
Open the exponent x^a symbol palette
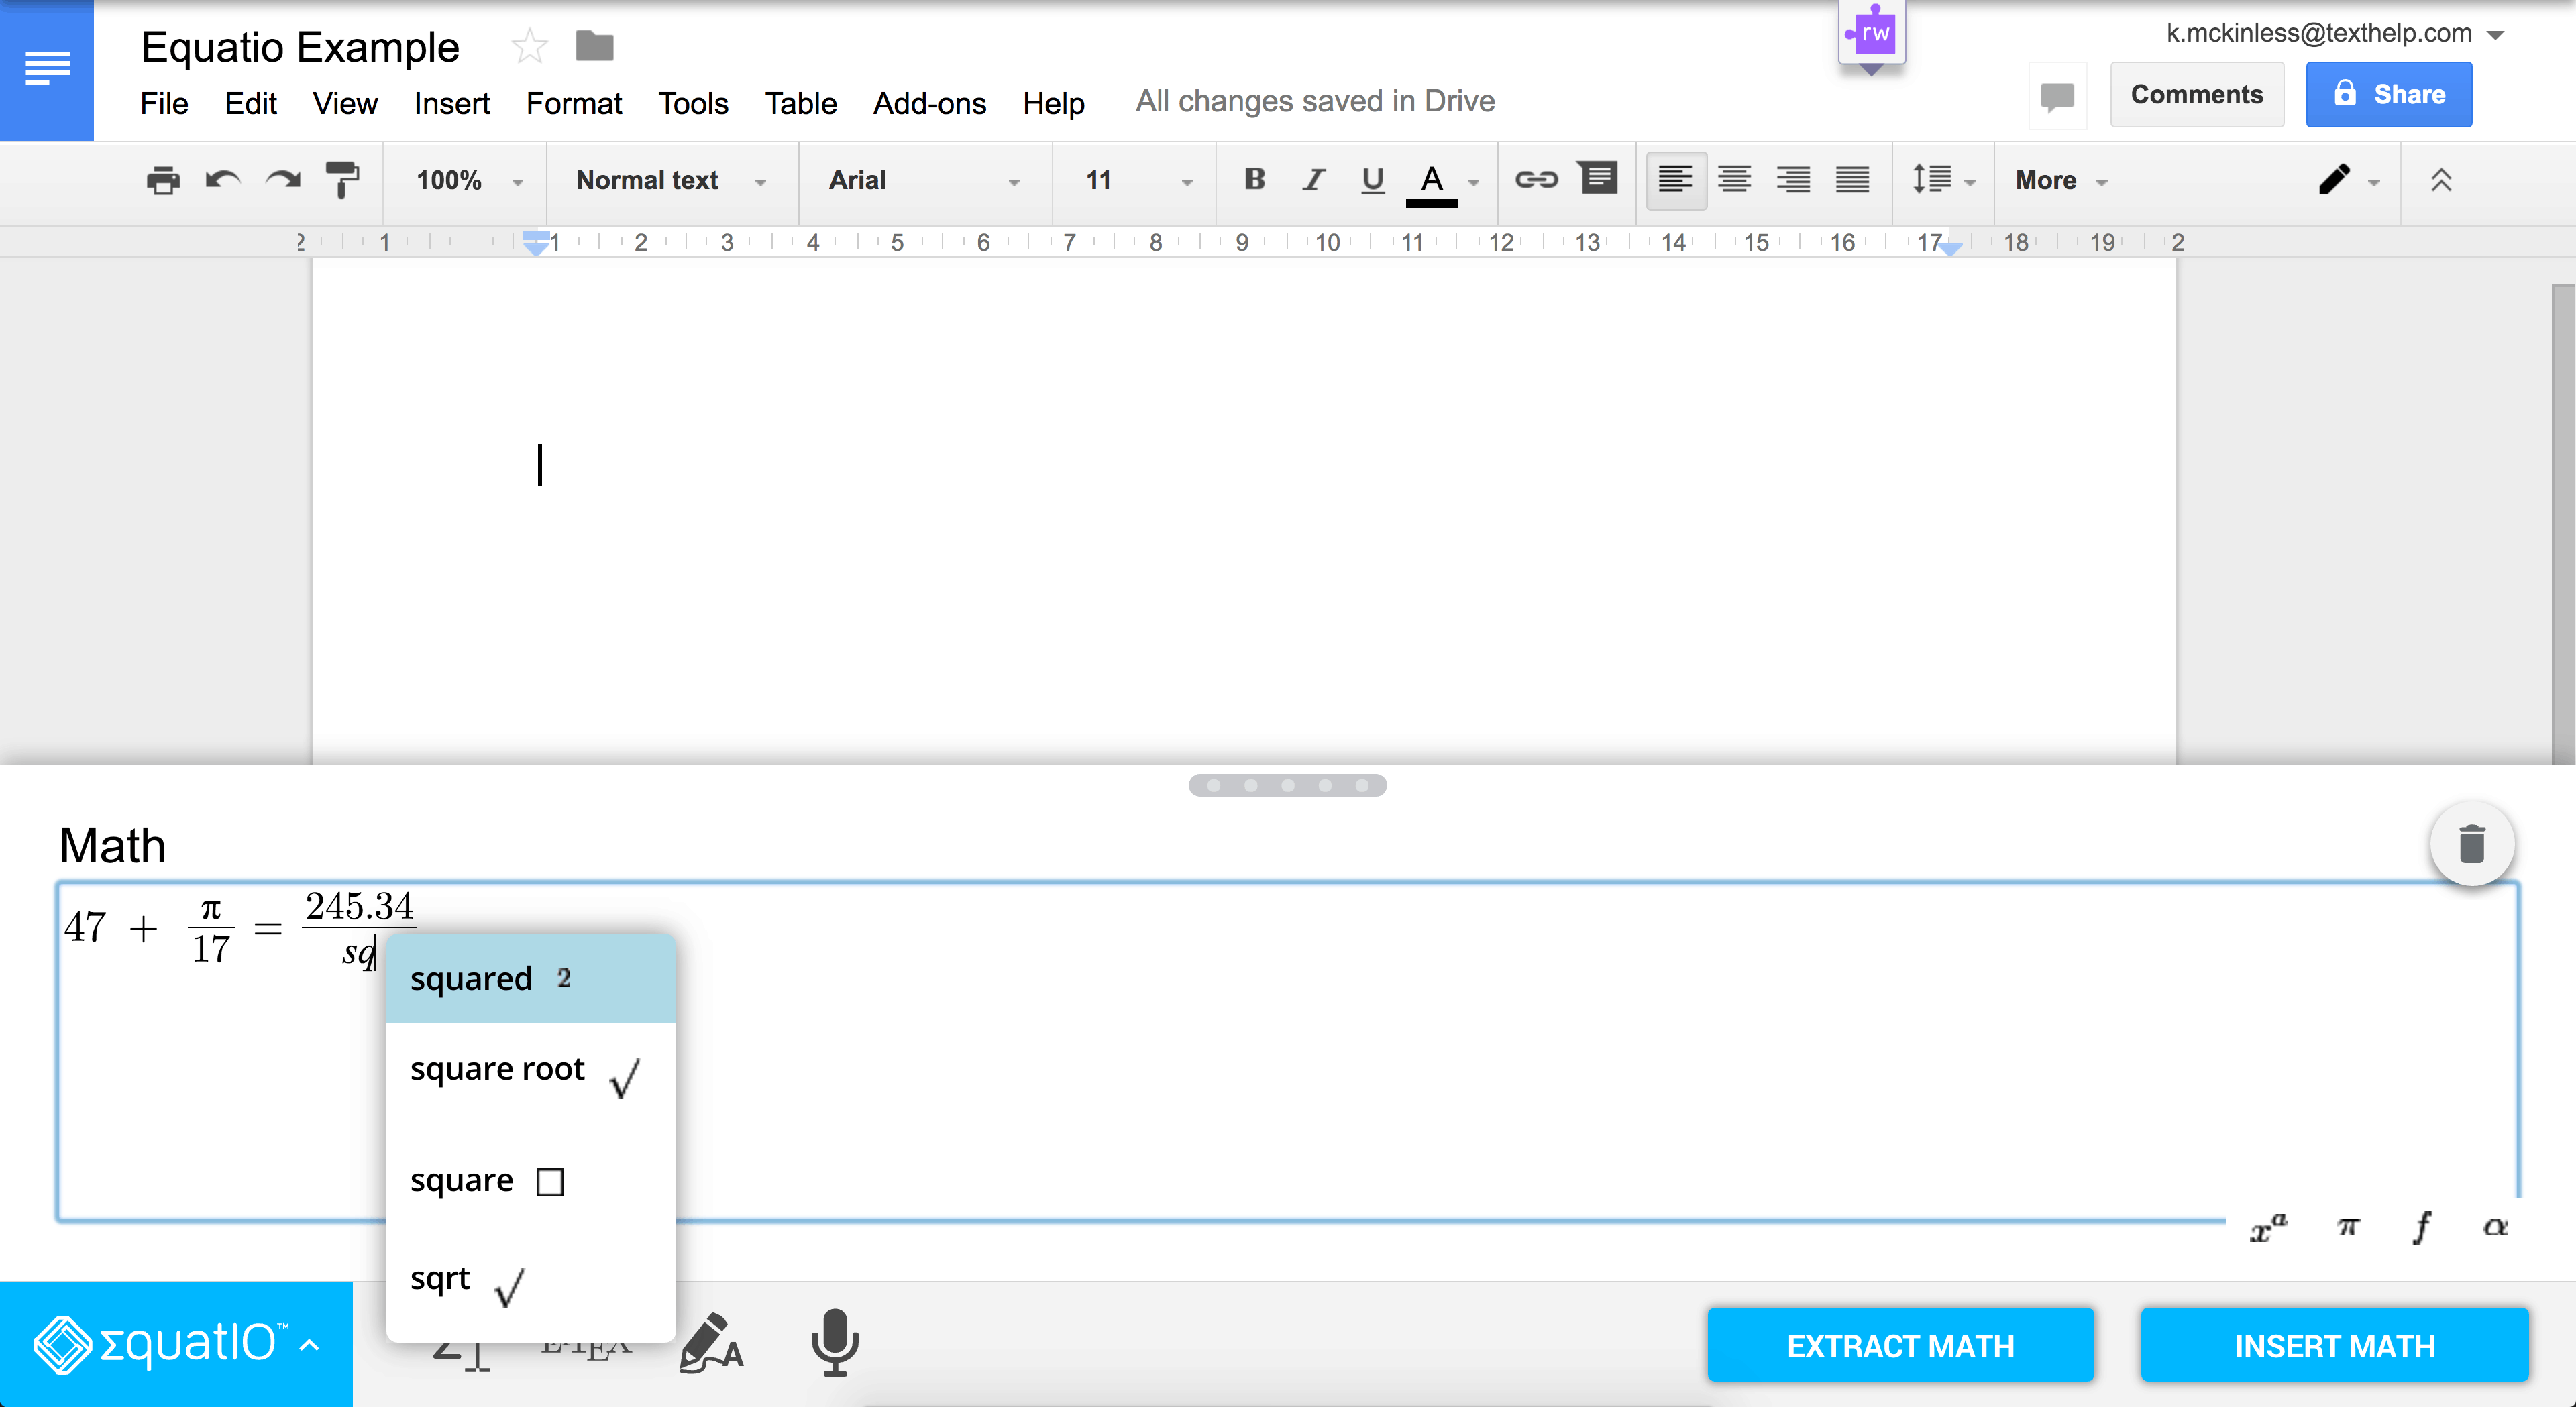(2268, 1227)
